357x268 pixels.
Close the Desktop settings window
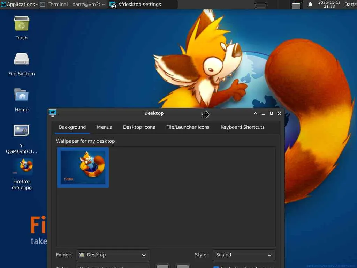pos(279,113)
